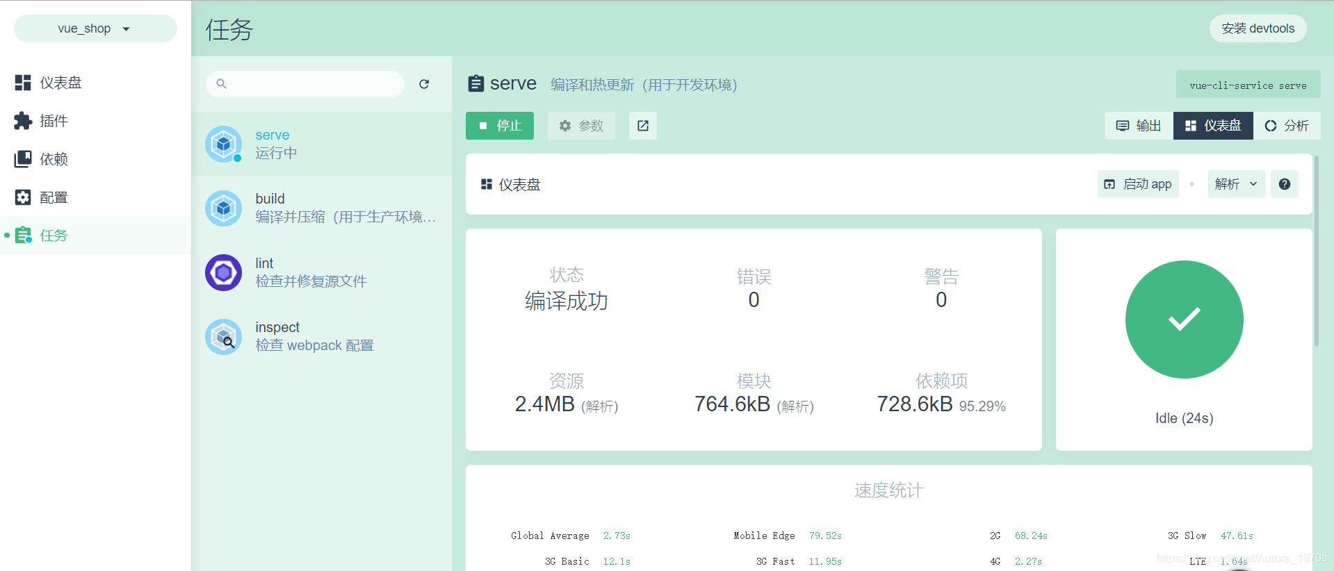1334x571 pixels.
Task: Click the 728.6kB dependencies value
Action: tap(915, 404)
